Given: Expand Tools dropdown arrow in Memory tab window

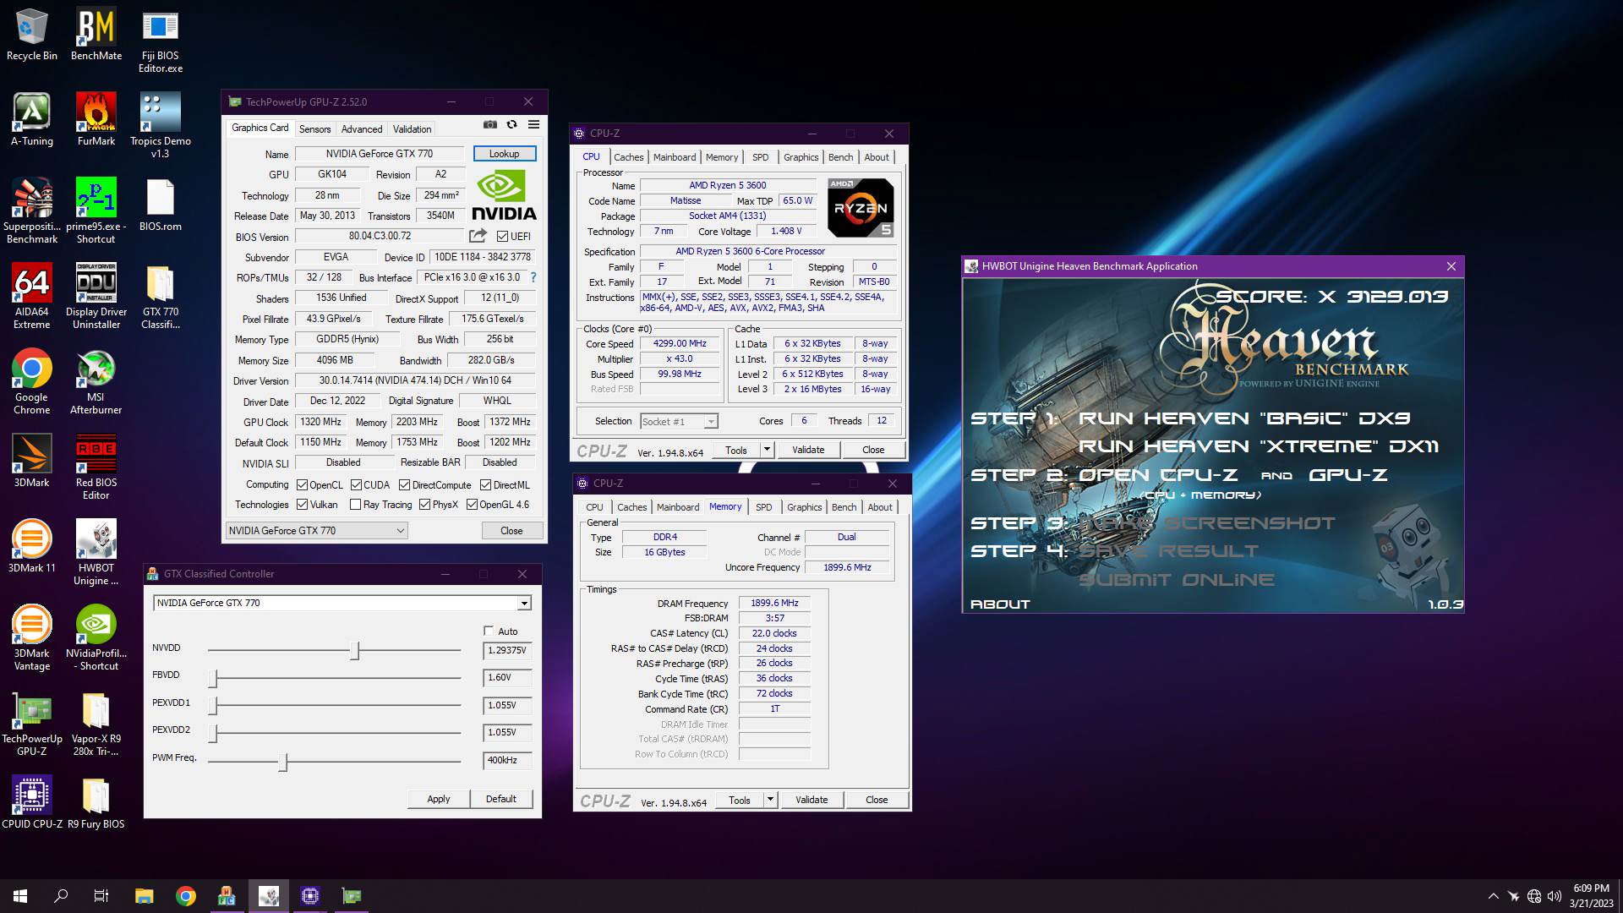Looking at the screenshot, I should (x=770, y=800).
